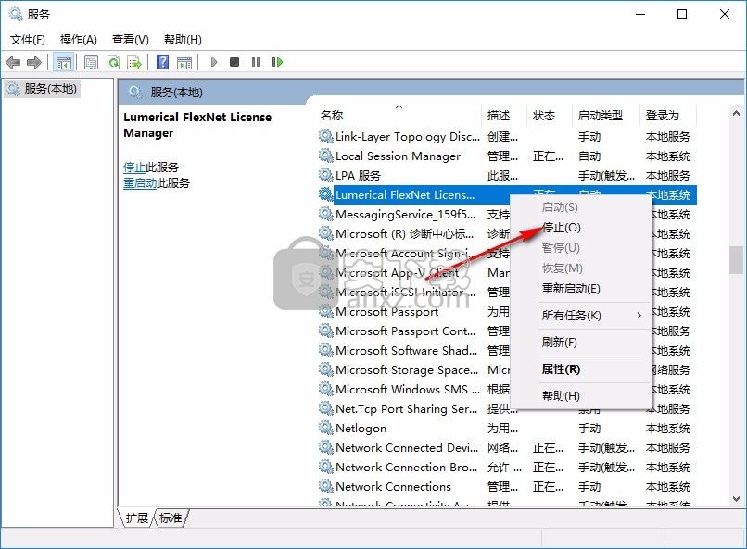Click the Forward arrow toolbar icon

click(x=34, y=62)
